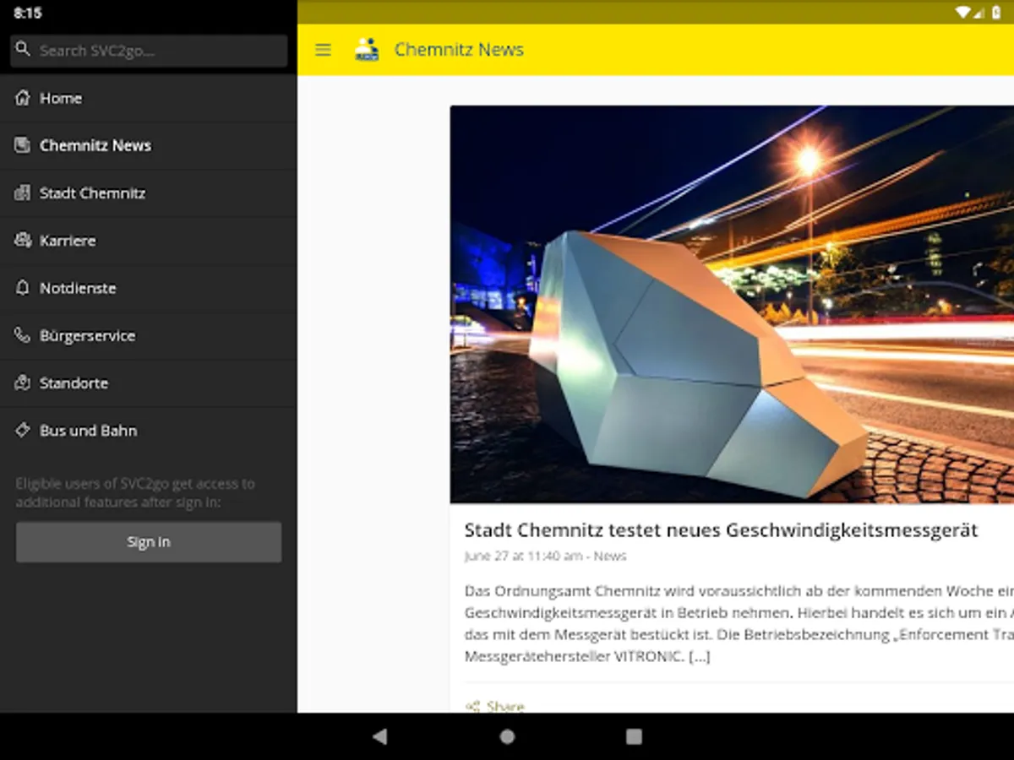Go to Bürgerservice section
The image size is (1014, 760).
(87, 335)
